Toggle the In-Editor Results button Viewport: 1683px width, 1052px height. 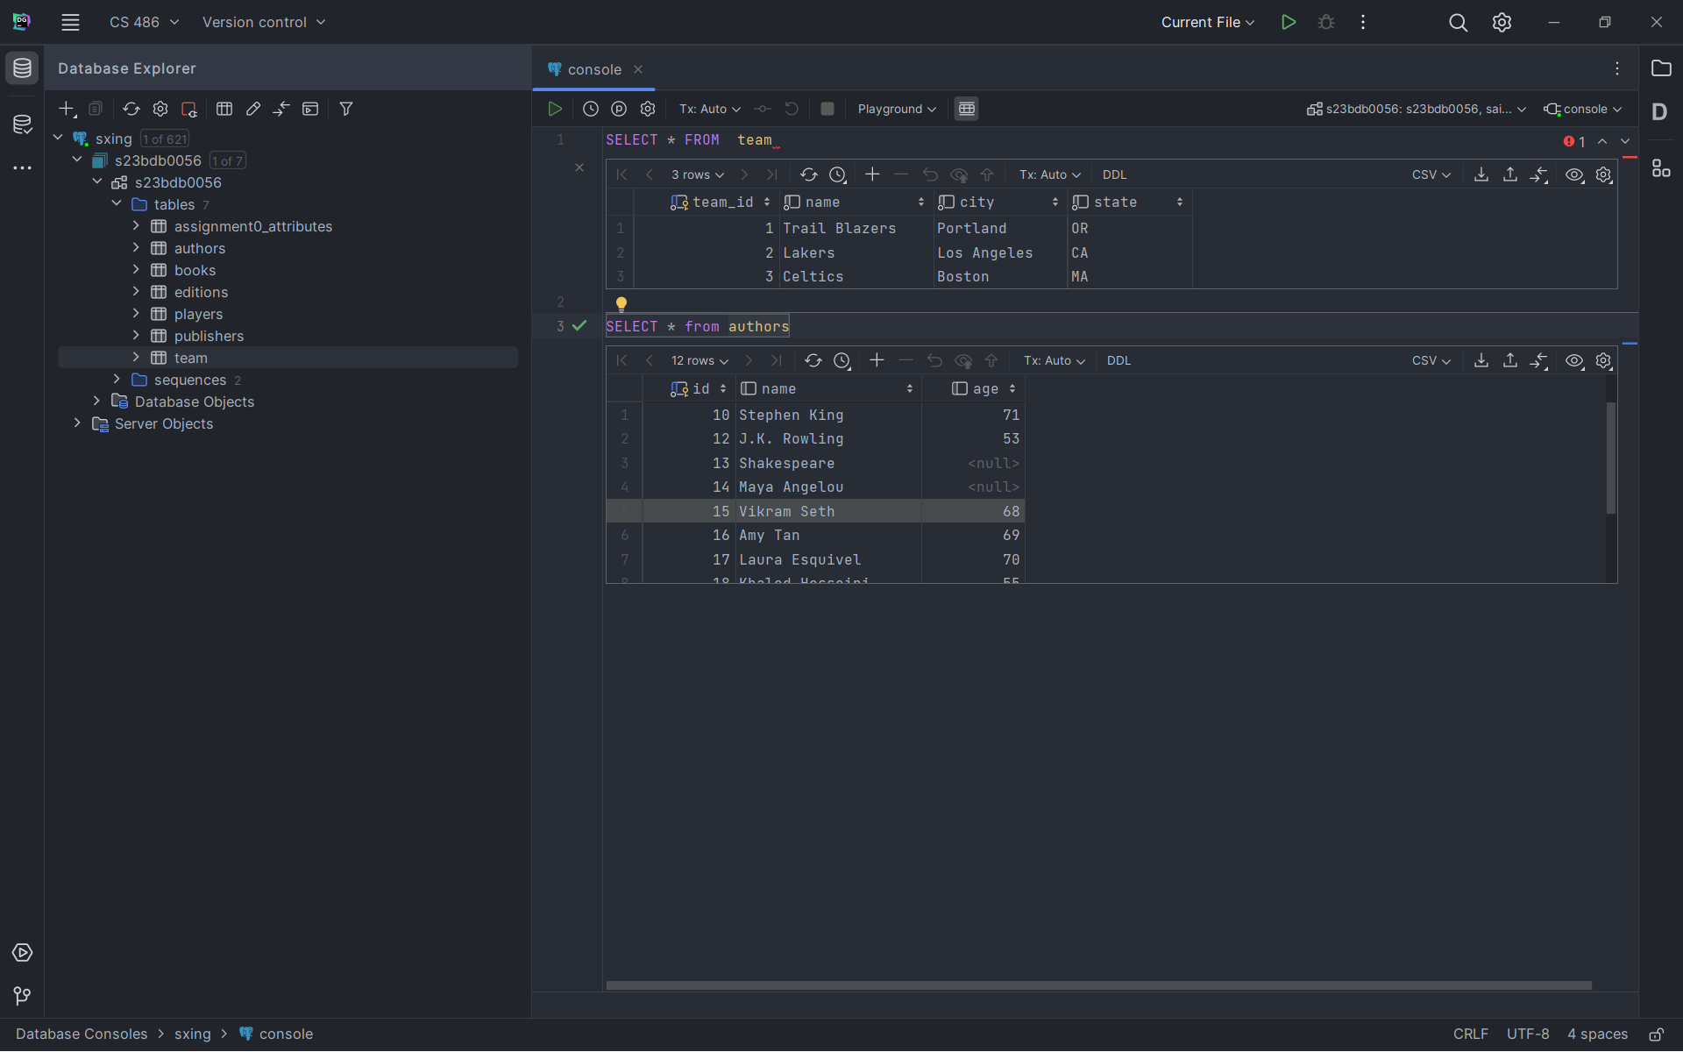coord(966,109)
